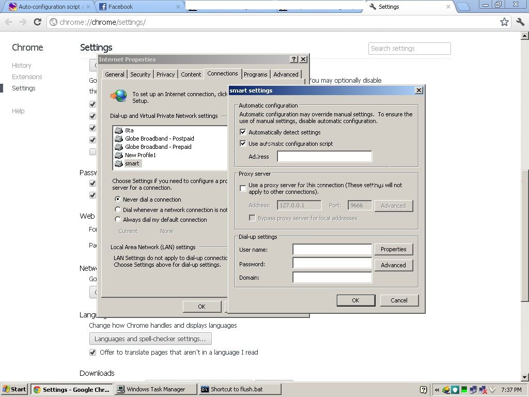Focus the dial-up User name field
529x397 pixels.
(x=332, y=250)
